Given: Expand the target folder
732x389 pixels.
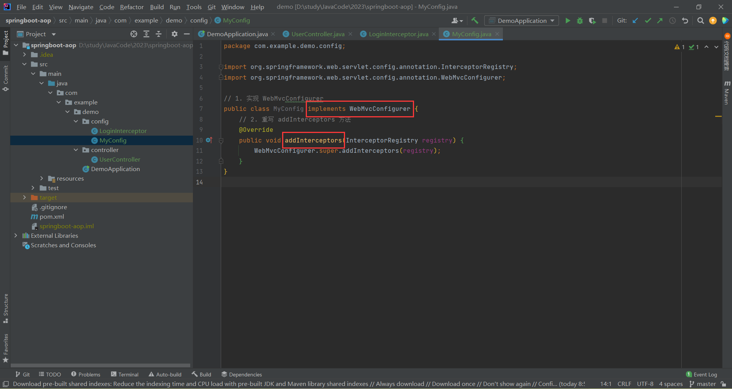Looking at the screenshot, I should [24, 197].
